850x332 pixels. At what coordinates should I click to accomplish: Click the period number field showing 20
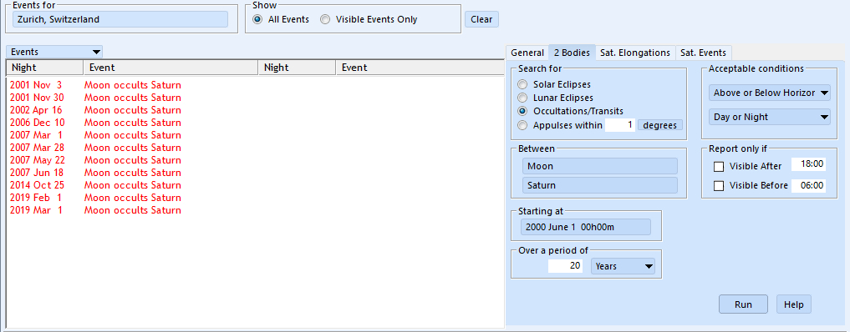[x=565, y=266]
